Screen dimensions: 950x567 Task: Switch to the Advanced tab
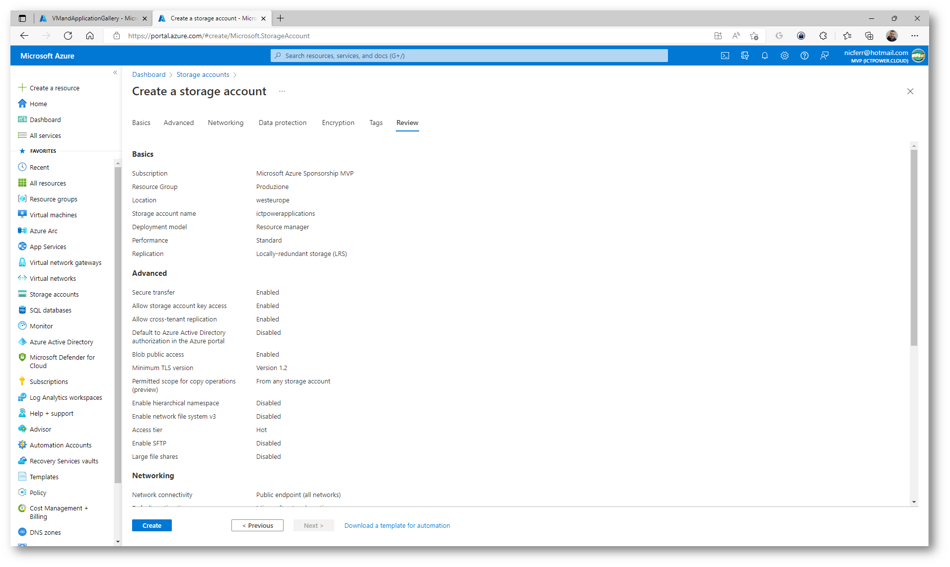[179, 123]
